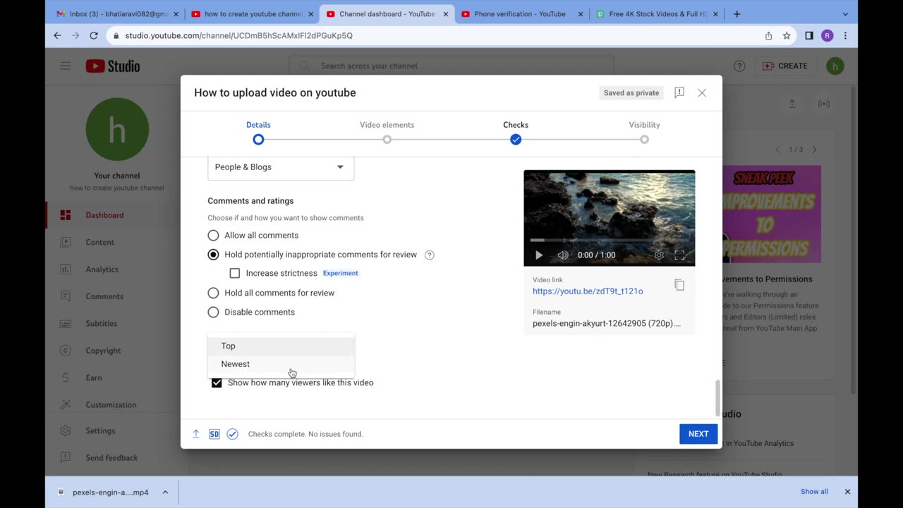Switch to Free 4K Stock Videos tab

click(657, 13)
